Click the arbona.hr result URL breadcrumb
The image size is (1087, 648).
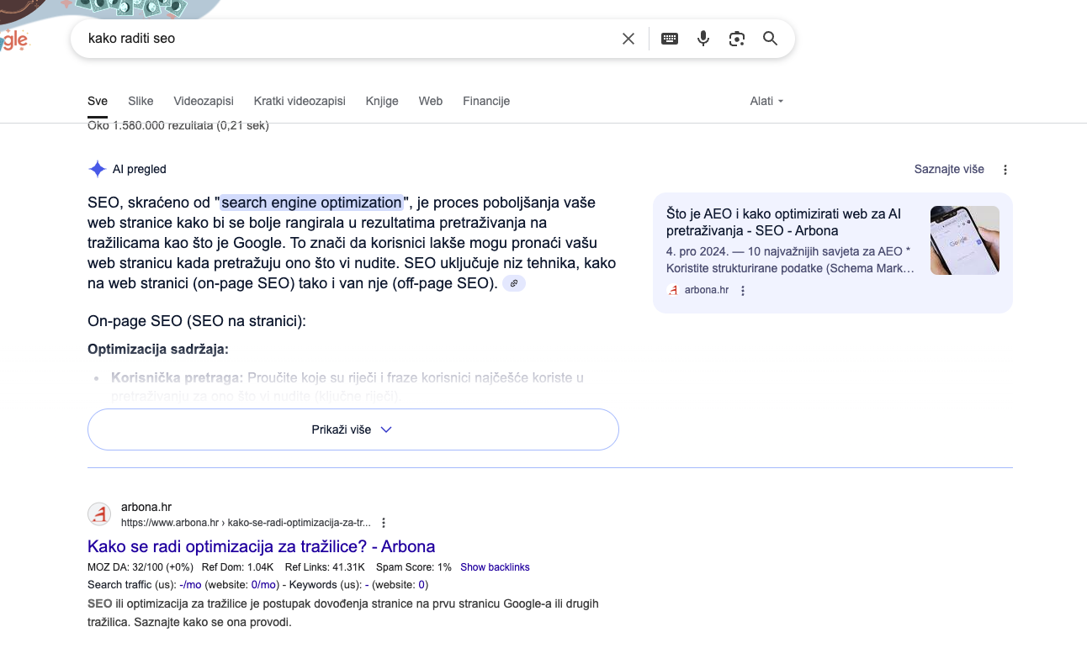(246, 523)
